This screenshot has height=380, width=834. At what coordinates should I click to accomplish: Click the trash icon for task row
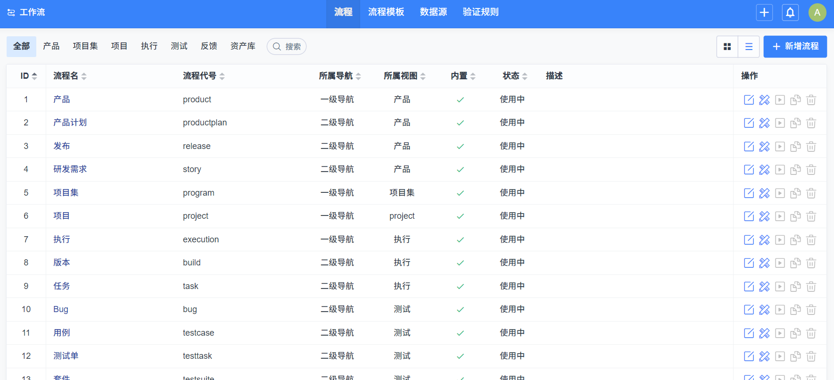coord(811,287)
